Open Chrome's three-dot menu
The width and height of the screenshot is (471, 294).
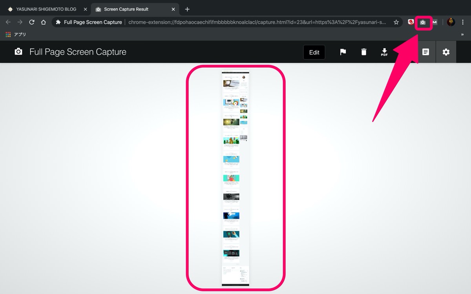pyautogui.click(x=464, y=22)
